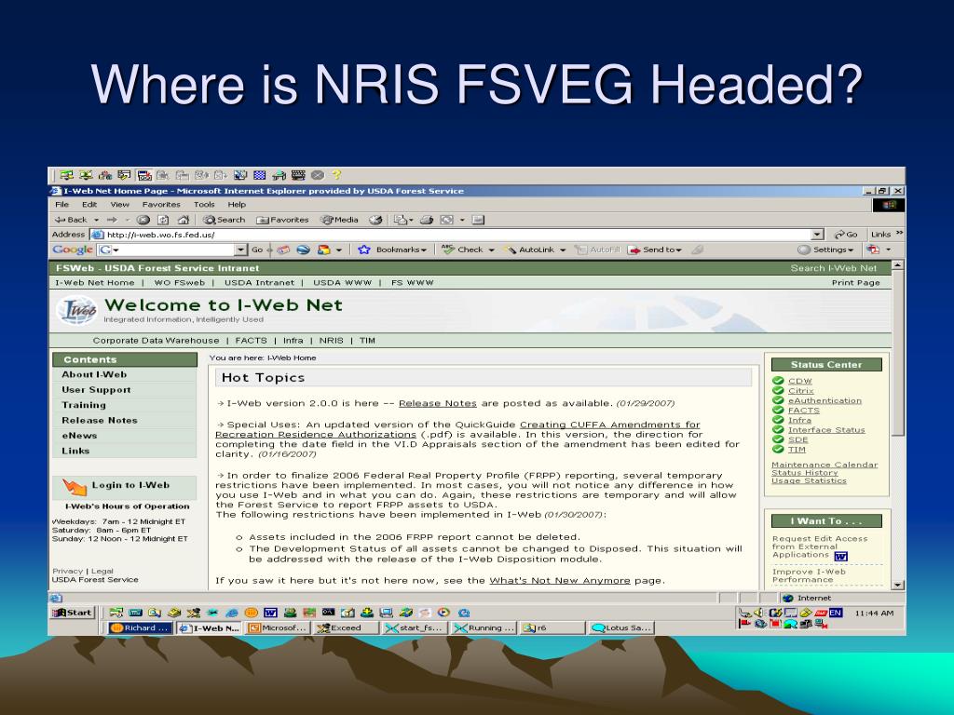Screen dimensions: 954x715
Task: Click the 11:44 AM system clock
Action: coord(874,614)
